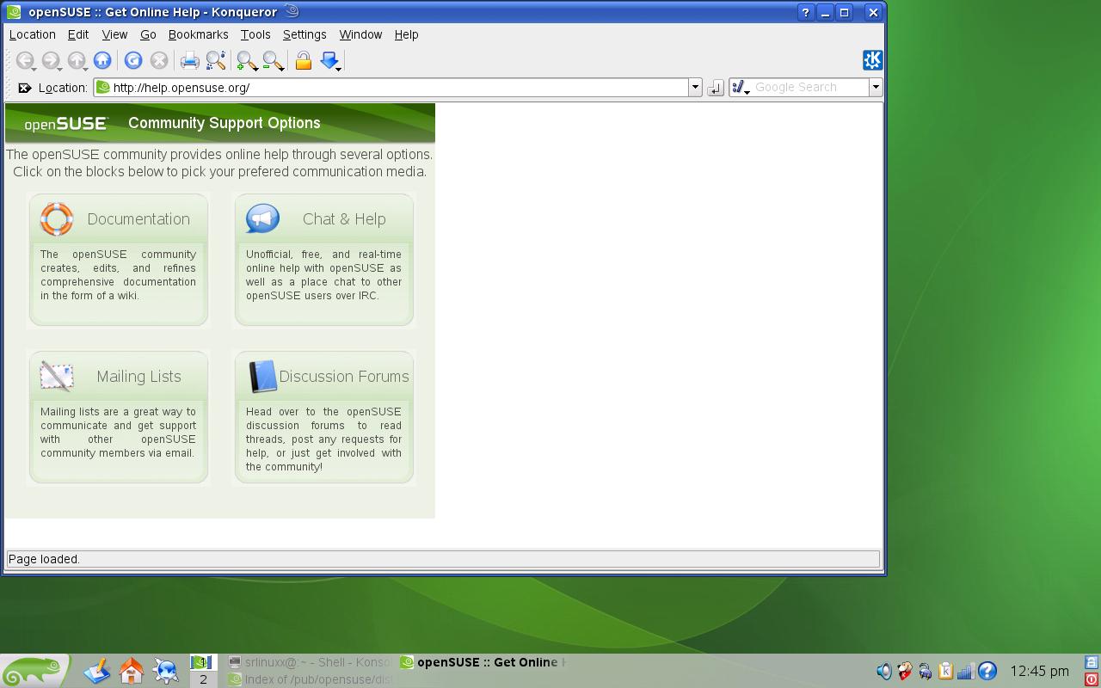
Task: Open the Edit menu
Action: 78,34
